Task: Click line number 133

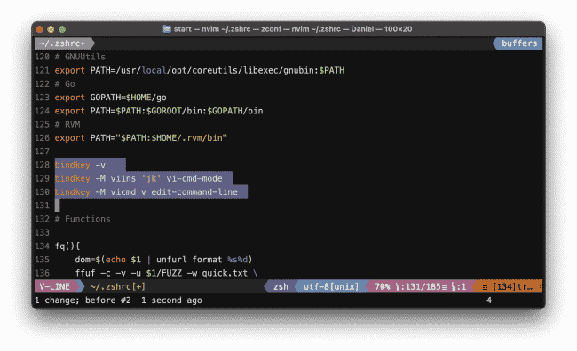Action: pos(42,232)
